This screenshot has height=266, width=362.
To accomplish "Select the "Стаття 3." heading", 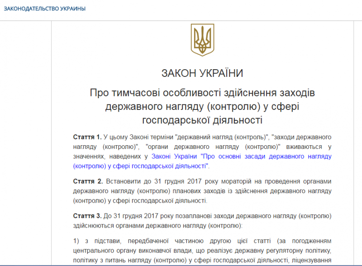I will coord(87,215).
